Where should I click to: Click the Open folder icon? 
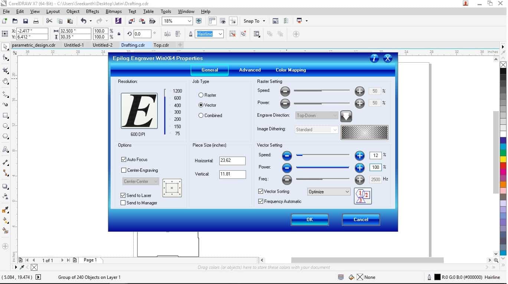coord(15,21)
